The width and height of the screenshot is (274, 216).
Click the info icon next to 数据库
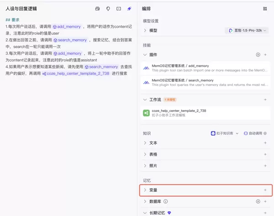click(x=166, y=201)
